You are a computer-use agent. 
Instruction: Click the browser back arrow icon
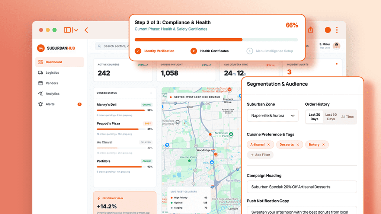point(86,30)
